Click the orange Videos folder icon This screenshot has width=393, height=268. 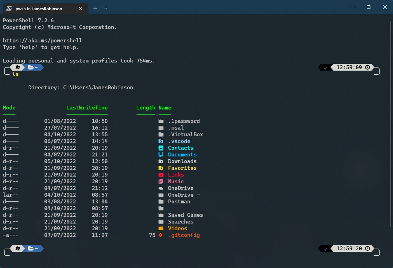(x=161, y=228)
